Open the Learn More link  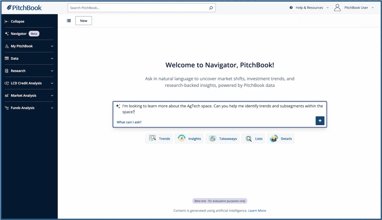tap(257, 211)
